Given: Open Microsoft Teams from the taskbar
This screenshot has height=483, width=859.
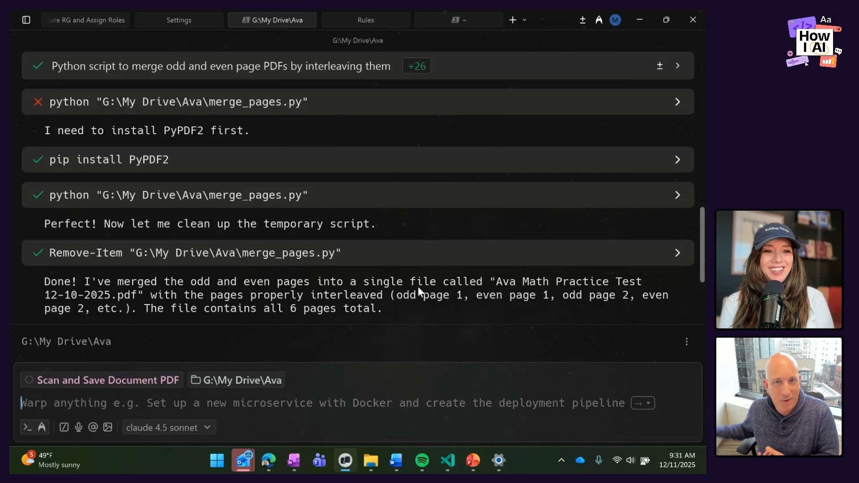Looking at the screenshot, I should (x=319, y=460).
